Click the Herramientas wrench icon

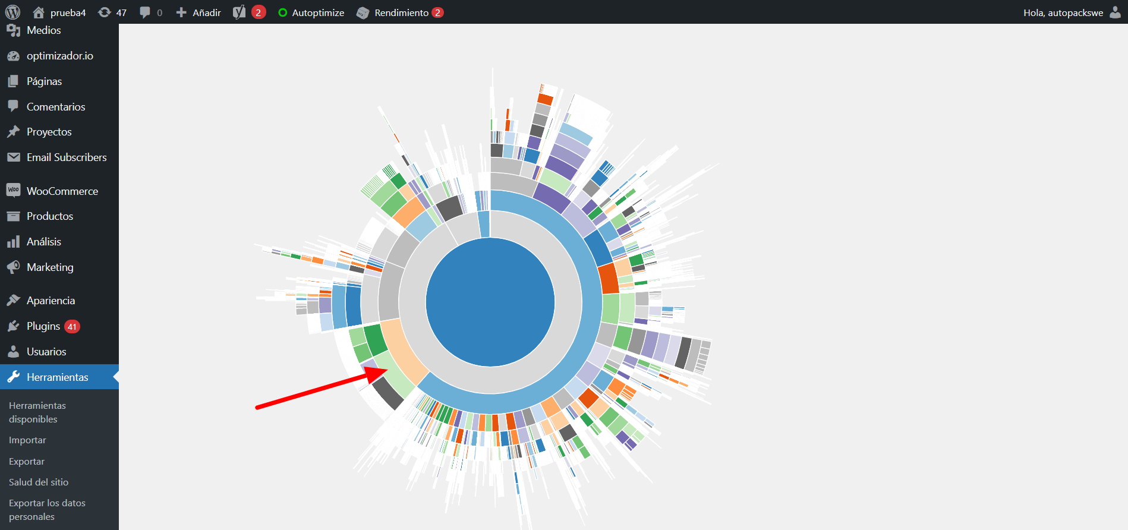pos(13,377)
